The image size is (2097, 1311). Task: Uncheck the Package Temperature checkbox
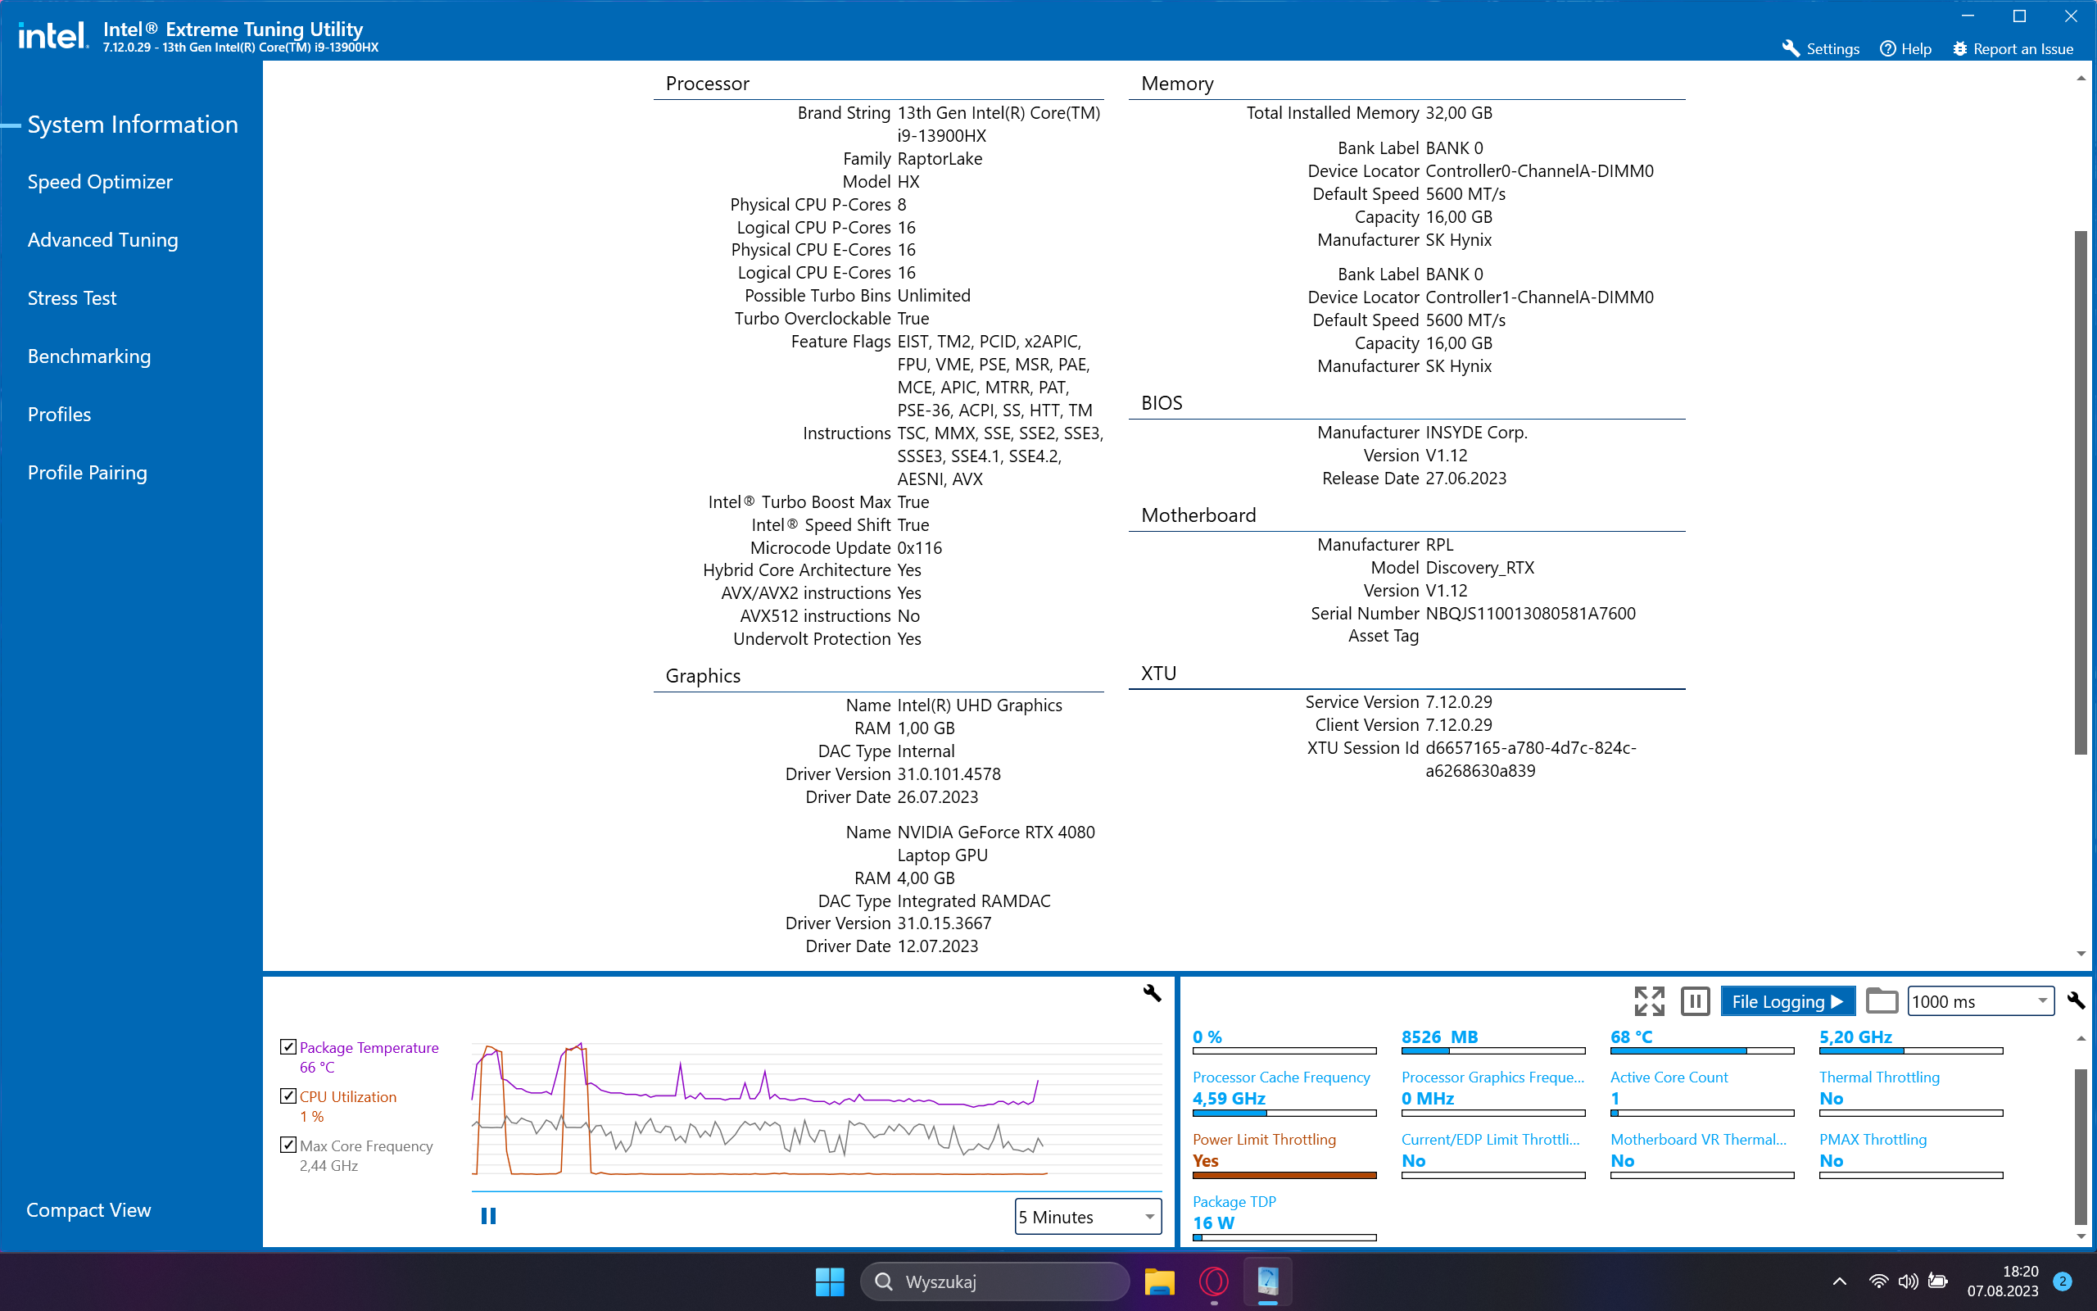(288, 1046)
